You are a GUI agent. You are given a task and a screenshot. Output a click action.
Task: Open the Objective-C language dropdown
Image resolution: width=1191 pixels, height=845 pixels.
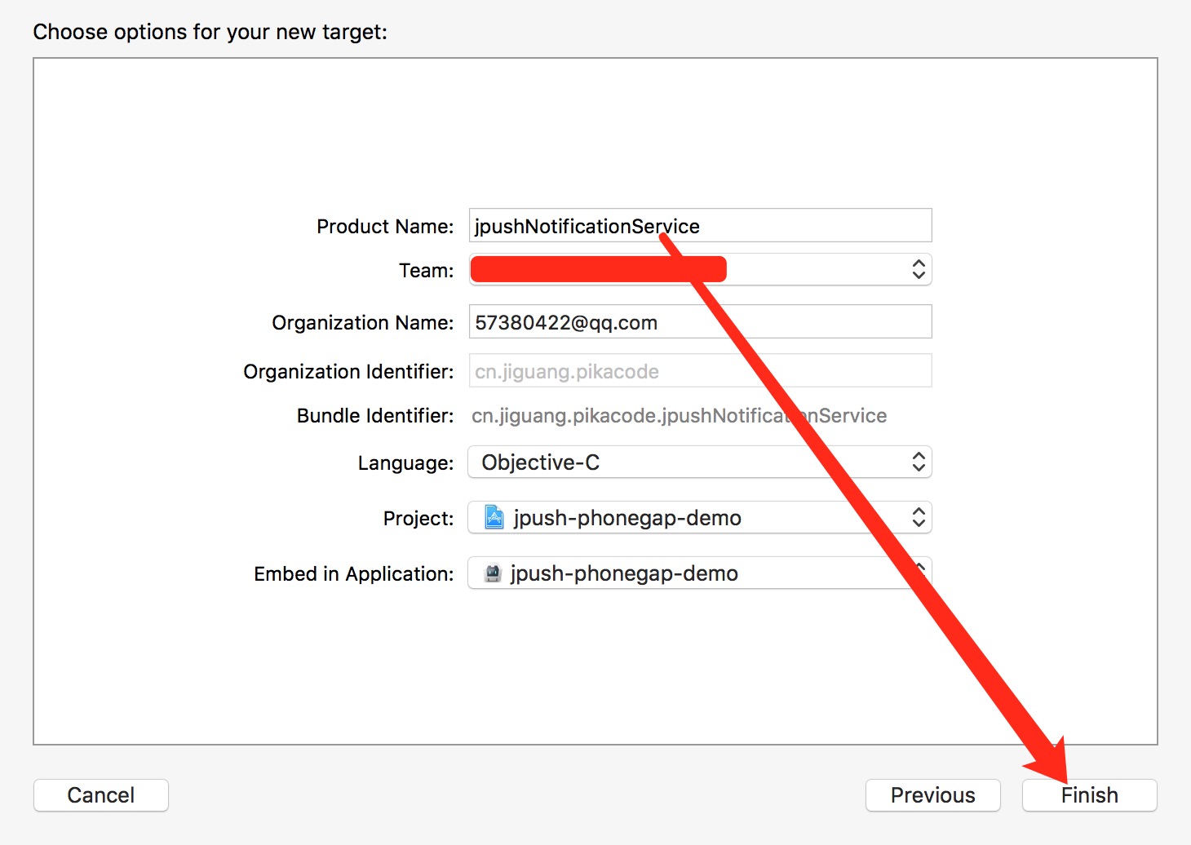[x=698, y=462]
